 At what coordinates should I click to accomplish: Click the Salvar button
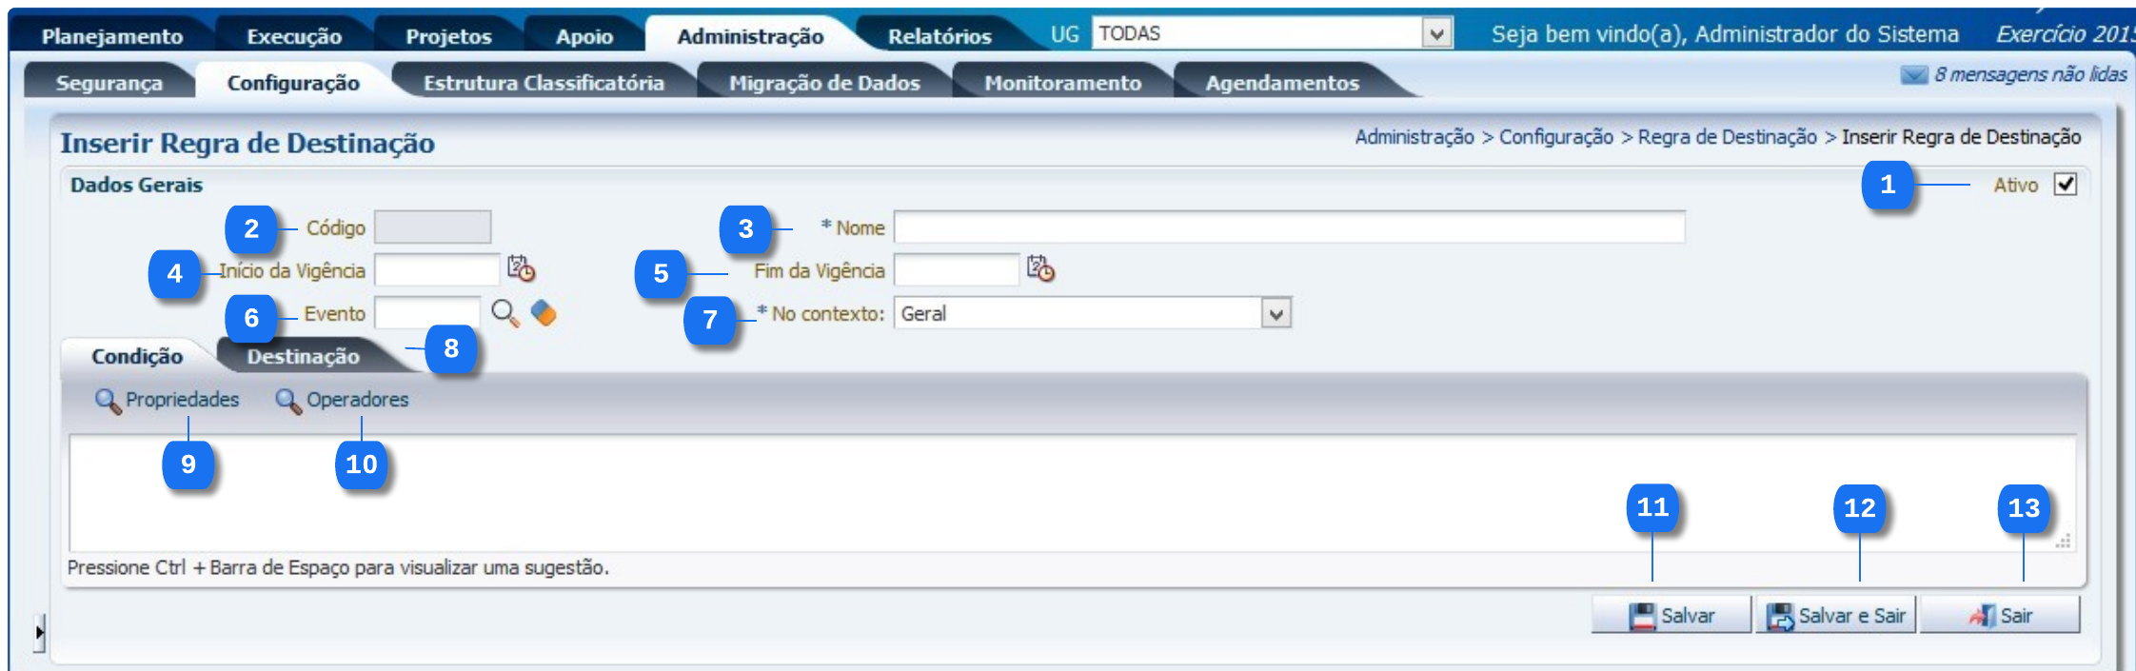1671,616
